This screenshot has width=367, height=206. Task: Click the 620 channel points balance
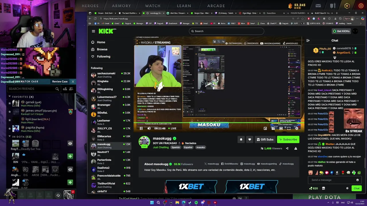point(313,188)
